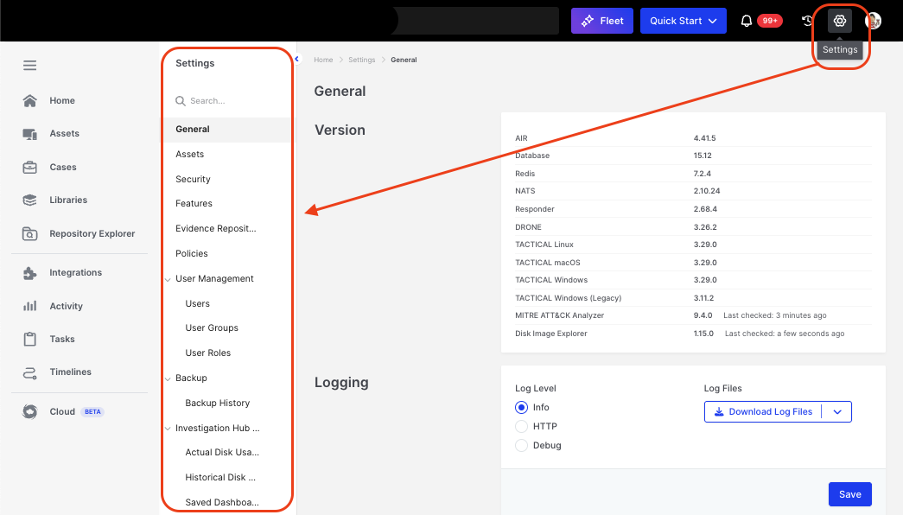Toggle the hamburger menu icon

(30, 66)
